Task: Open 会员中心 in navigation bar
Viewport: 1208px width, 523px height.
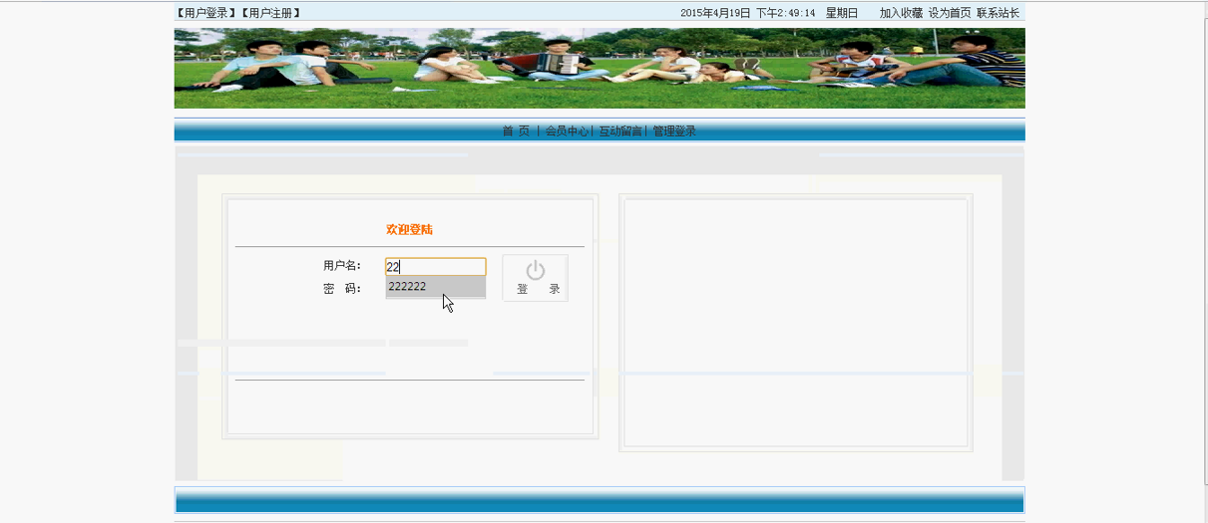Action: pyautogui.click(x=567, y=131)
